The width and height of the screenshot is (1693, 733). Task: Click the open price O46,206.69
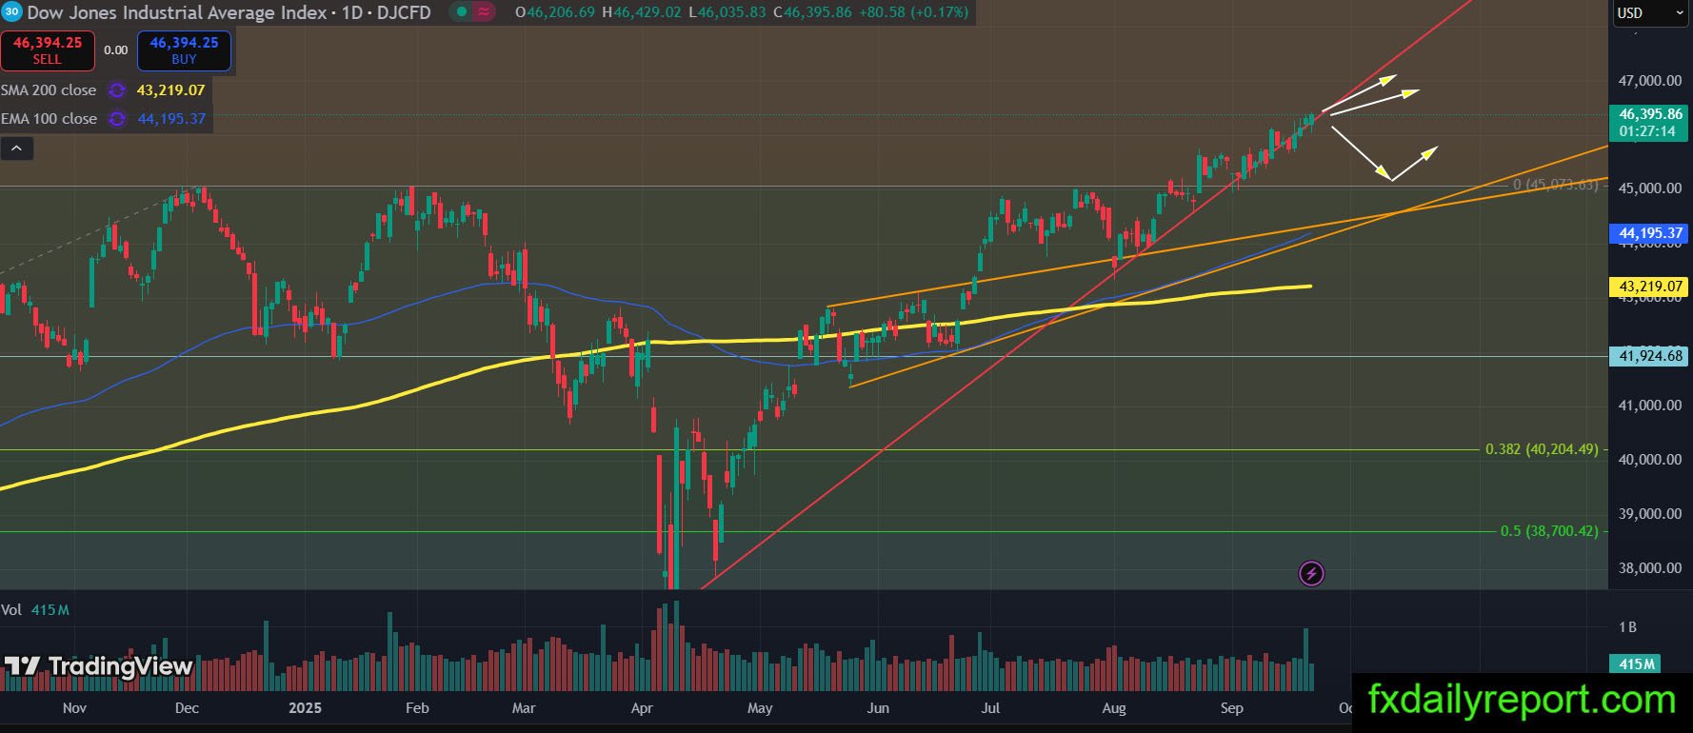555,12
